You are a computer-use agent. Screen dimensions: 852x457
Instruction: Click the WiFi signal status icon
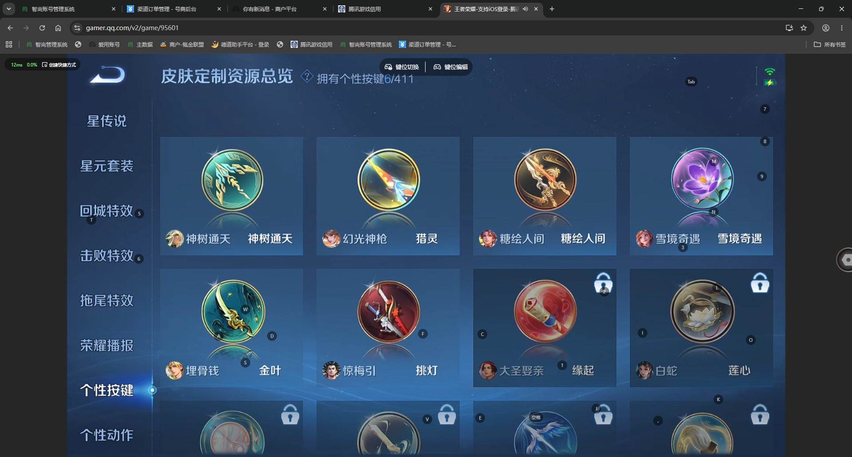(x=770, y=72)
